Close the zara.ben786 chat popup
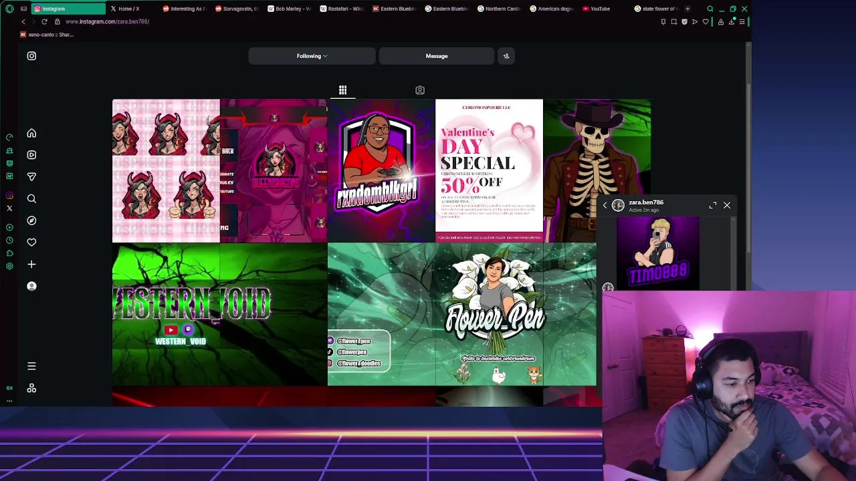 [x=727, y=206]
